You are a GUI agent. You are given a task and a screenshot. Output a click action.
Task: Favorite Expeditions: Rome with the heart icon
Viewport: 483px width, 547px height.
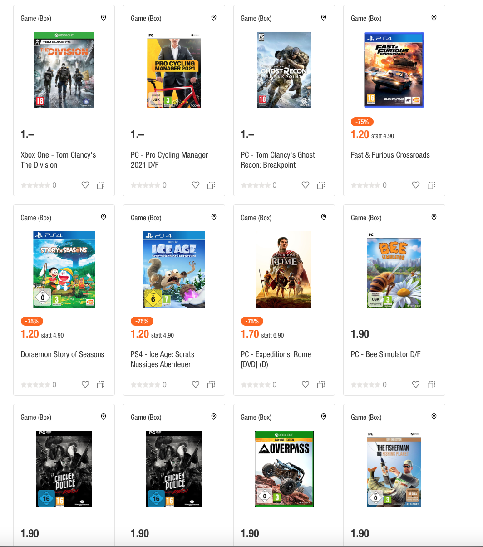click(306, 384)
